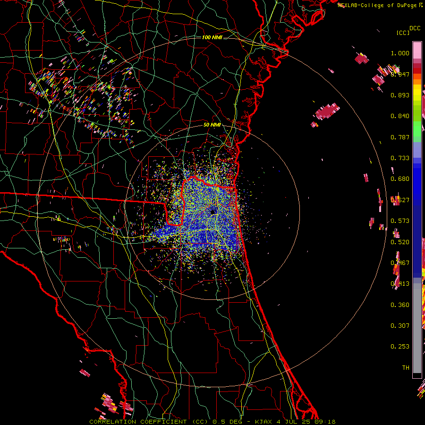The height and width of the screenshot is (425, 425).
Task: Click the 0.467 scale label
Action: click(400, 263)
